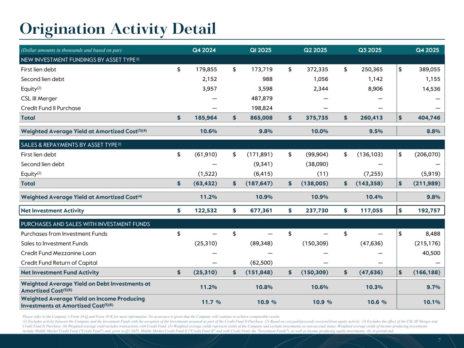Image resolution: width=464 pixels, height=348 pixels.
Task: Select the Q1 2025 column header
Action: 260,50
